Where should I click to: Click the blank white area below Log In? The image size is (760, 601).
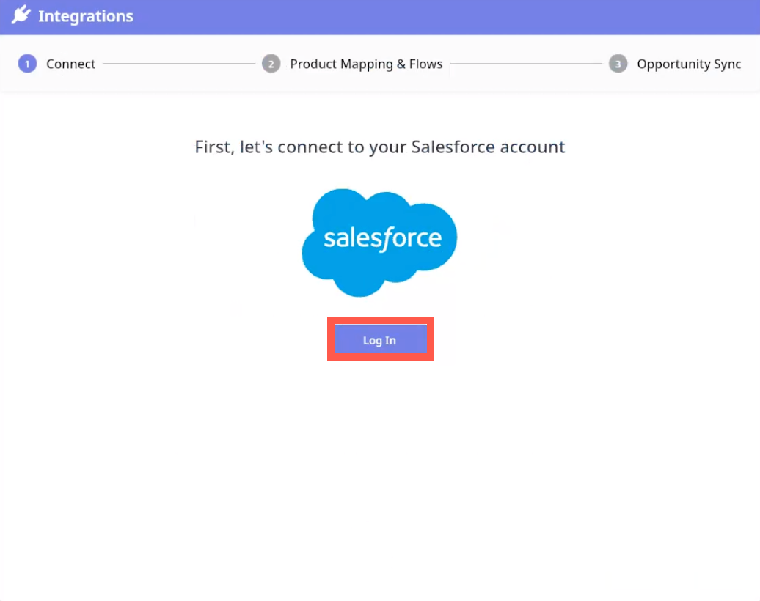coord(380,469)
